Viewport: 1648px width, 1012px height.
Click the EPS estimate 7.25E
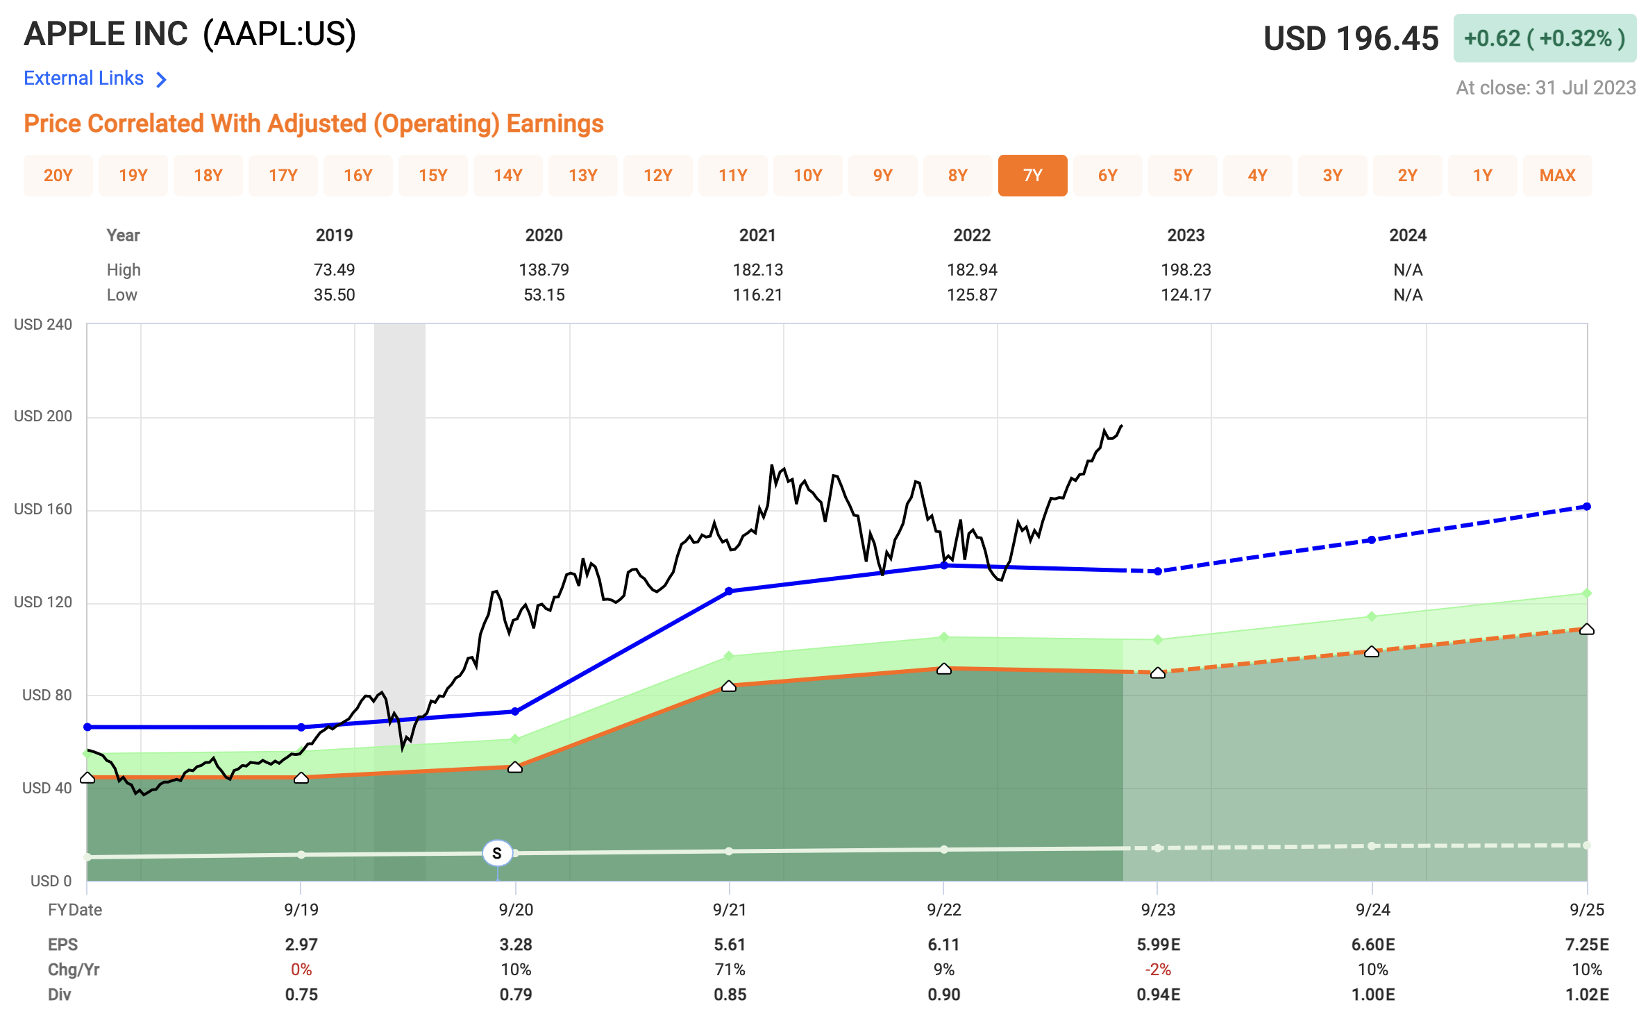[x=1587, y=945]
